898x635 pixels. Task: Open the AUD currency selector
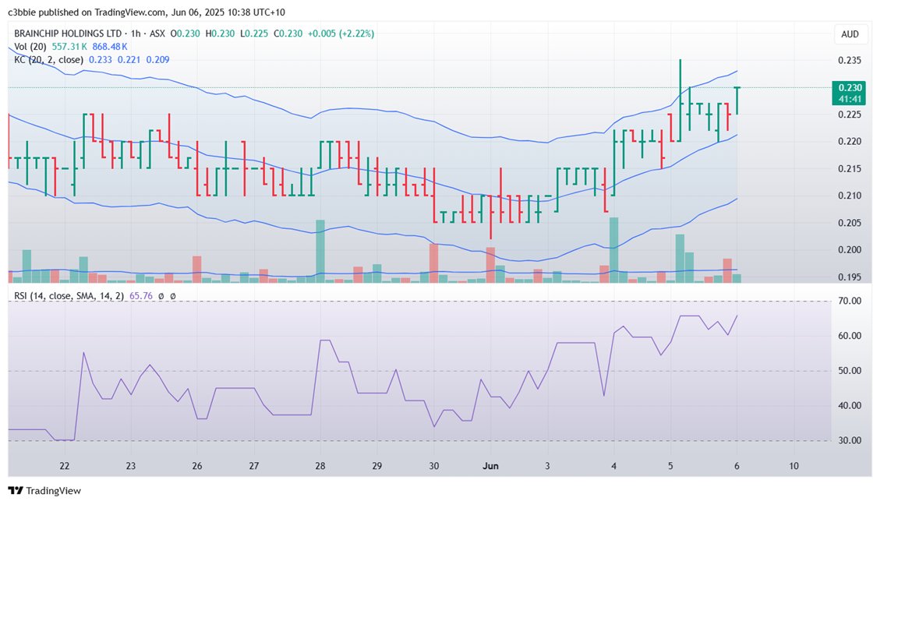pos(850,34)
